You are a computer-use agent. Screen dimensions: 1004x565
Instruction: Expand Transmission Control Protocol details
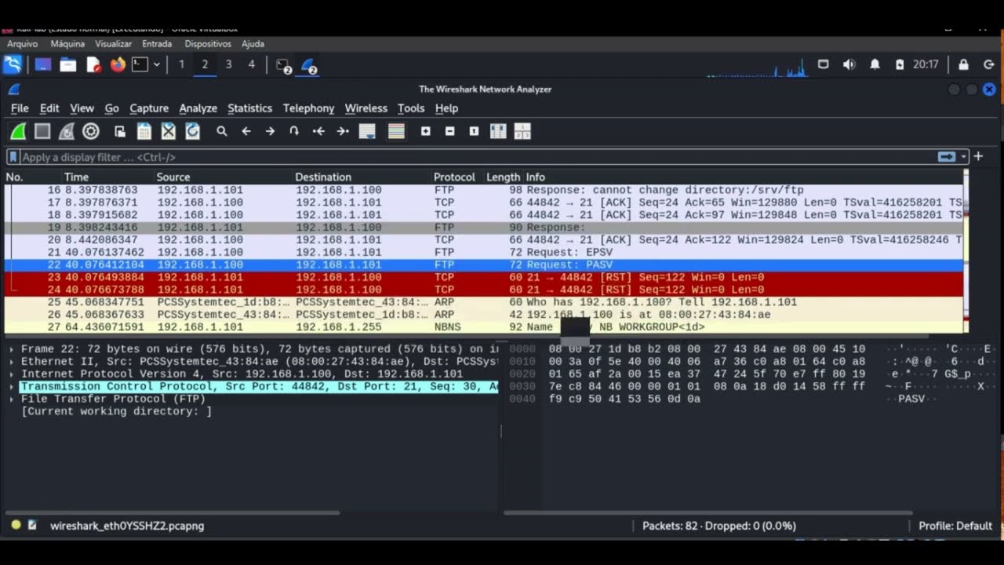pos(11,387)
